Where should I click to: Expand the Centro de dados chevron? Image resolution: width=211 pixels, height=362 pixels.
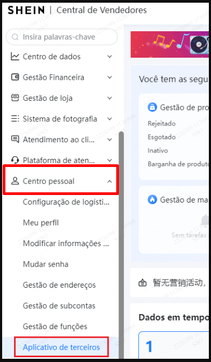(x=110, y=57)
